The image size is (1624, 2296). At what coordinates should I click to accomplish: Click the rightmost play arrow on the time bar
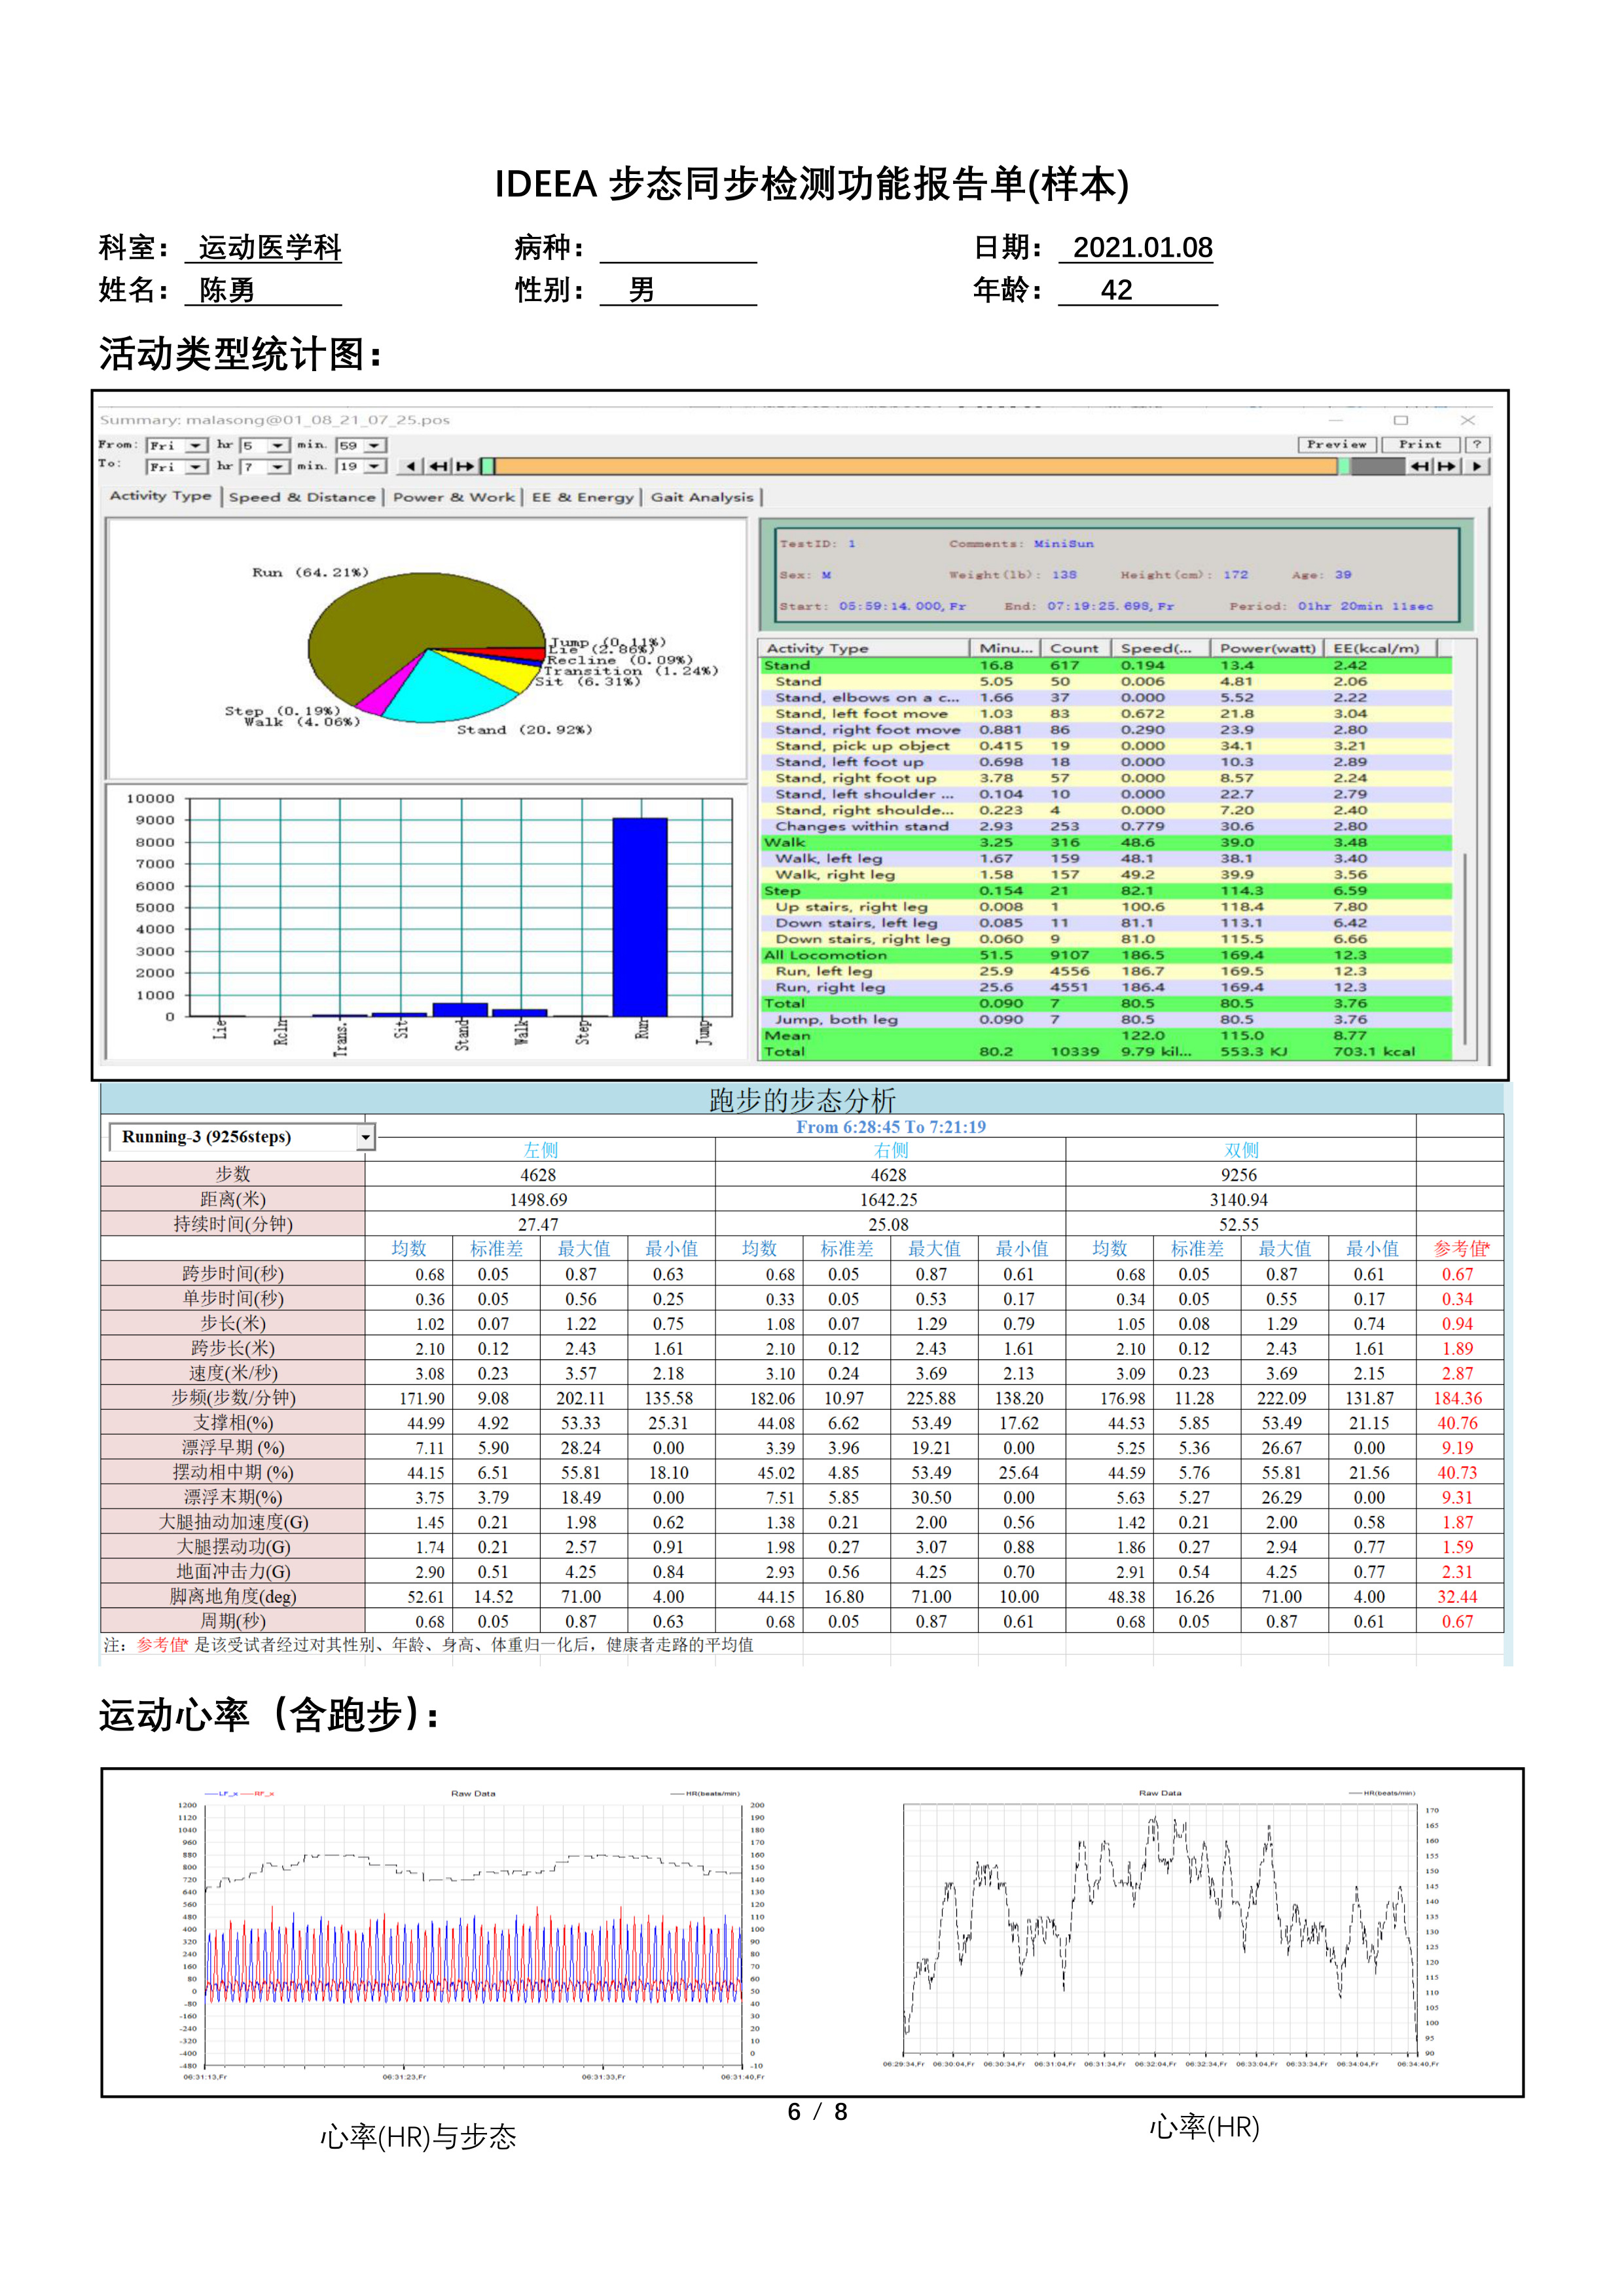(1477, 466)
